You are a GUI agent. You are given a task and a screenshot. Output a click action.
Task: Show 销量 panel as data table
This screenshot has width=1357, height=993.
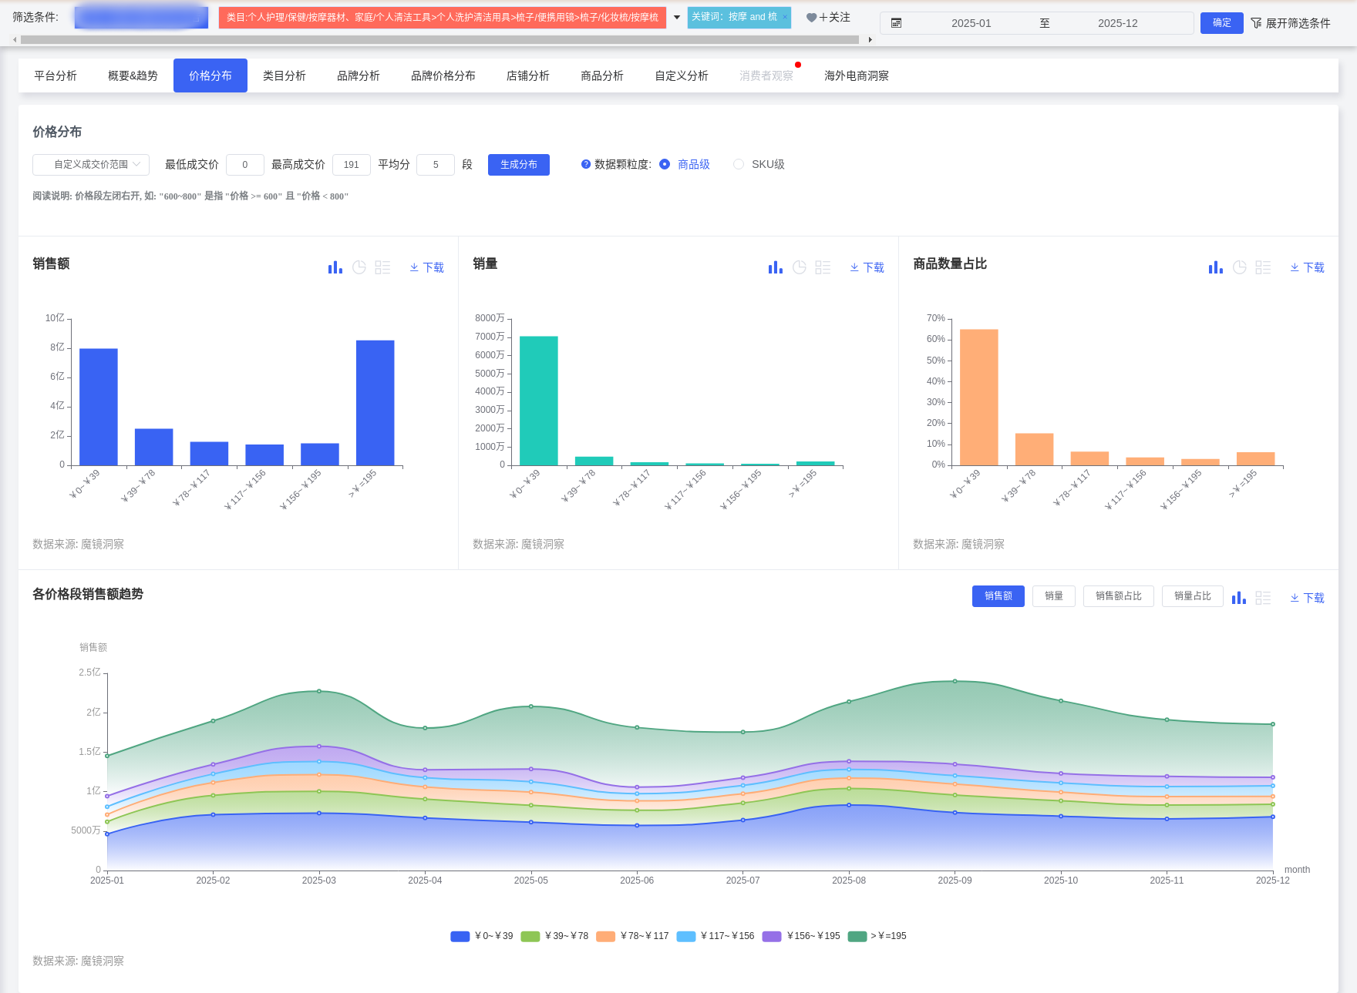[x=823, y=267]
